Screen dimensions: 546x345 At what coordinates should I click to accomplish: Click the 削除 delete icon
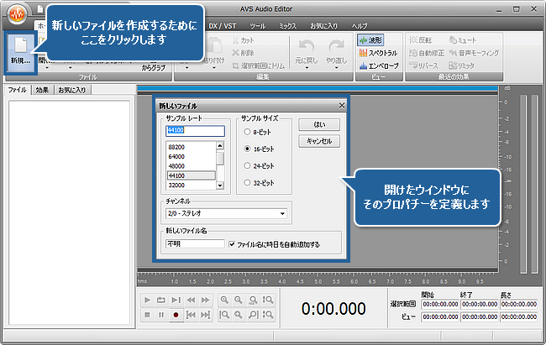click(x=236, y=53)
